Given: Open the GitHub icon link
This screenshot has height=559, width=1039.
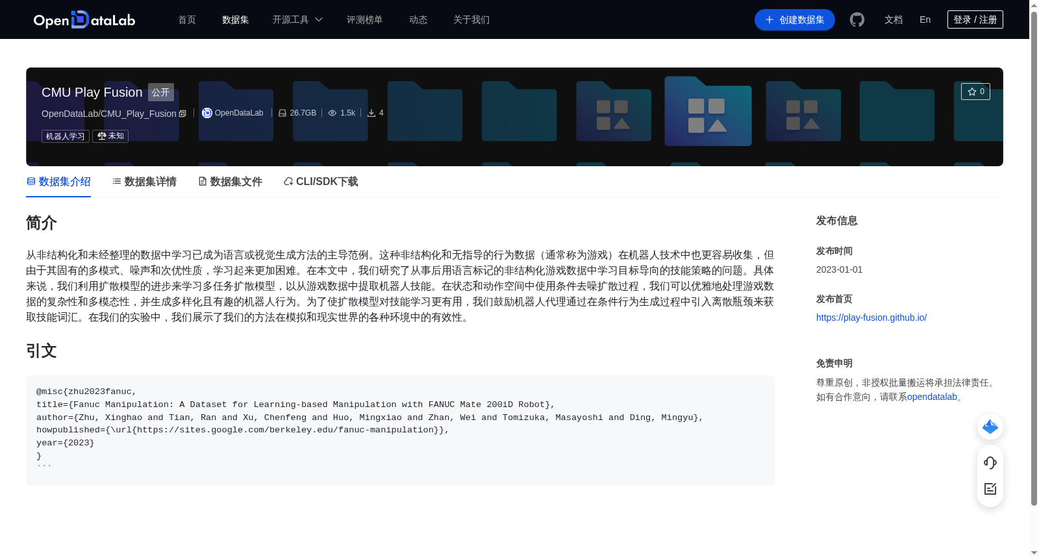Looking at the screenshot, I should click(857, 19).
